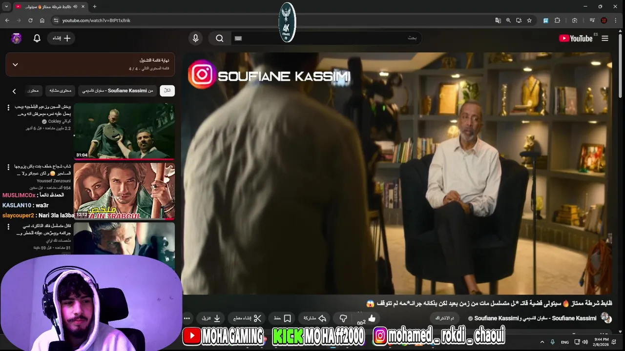This screenshot has width=625, height=351.
Task: Open the YouTube hamburger guide menu
Action: (x=605, y=38)
